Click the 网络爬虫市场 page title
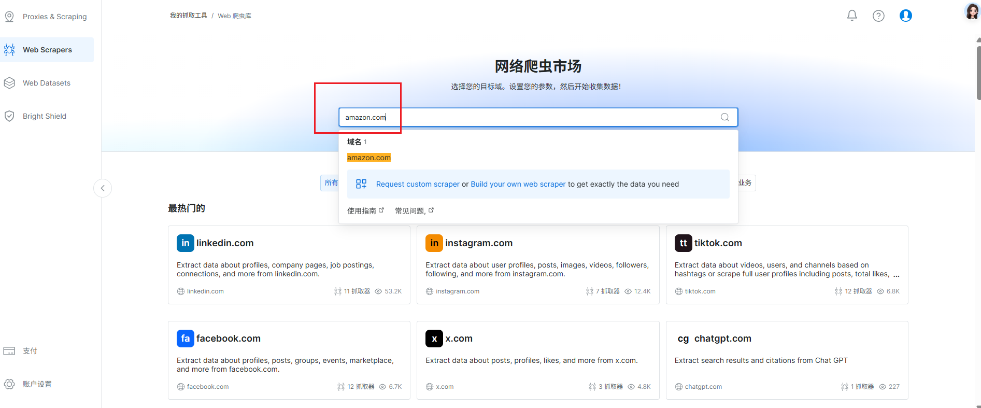This screenshot has width=981, height=408. tap(538, 66)
